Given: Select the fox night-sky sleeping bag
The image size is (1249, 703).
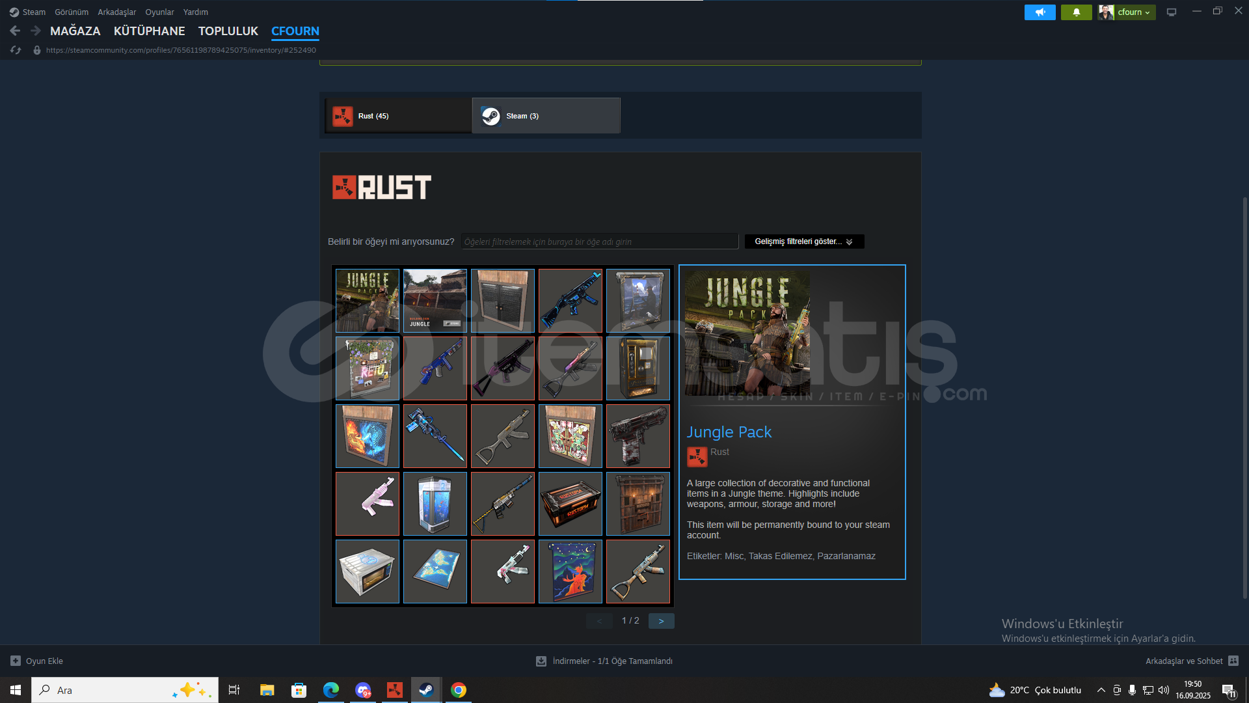Looking at the screenshot, I should tap(571, 572).
